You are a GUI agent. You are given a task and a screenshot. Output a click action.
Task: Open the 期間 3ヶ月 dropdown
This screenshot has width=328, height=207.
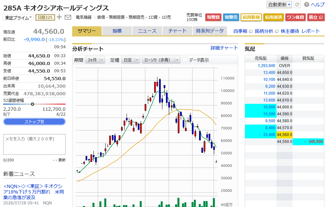click(95, 60)
